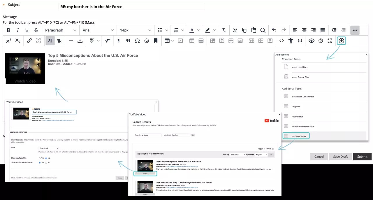Select No for Show YouTube URL
The image size is (373, 200).
tap(46, 158)
